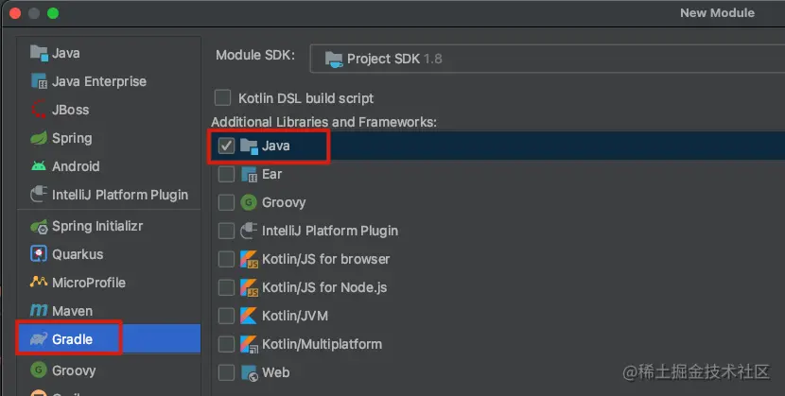785x396 pixels.
Task: Select the Groovy icon in the sidebar
Action: point(39,370)
